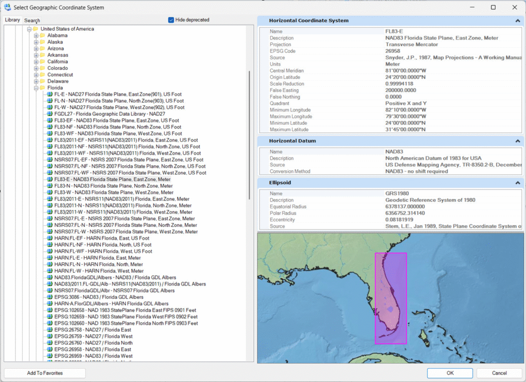Viewport: 526px width, 382px height.
Task: Collapse the United States of America node
Action: click(x=29, y=29)
